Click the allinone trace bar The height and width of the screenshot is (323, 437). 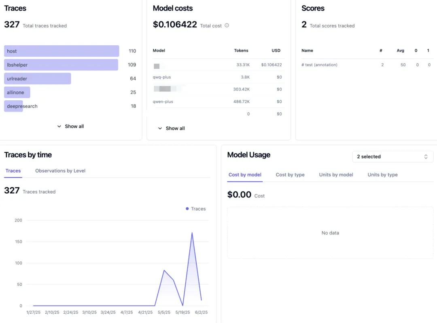click(17, 93)
